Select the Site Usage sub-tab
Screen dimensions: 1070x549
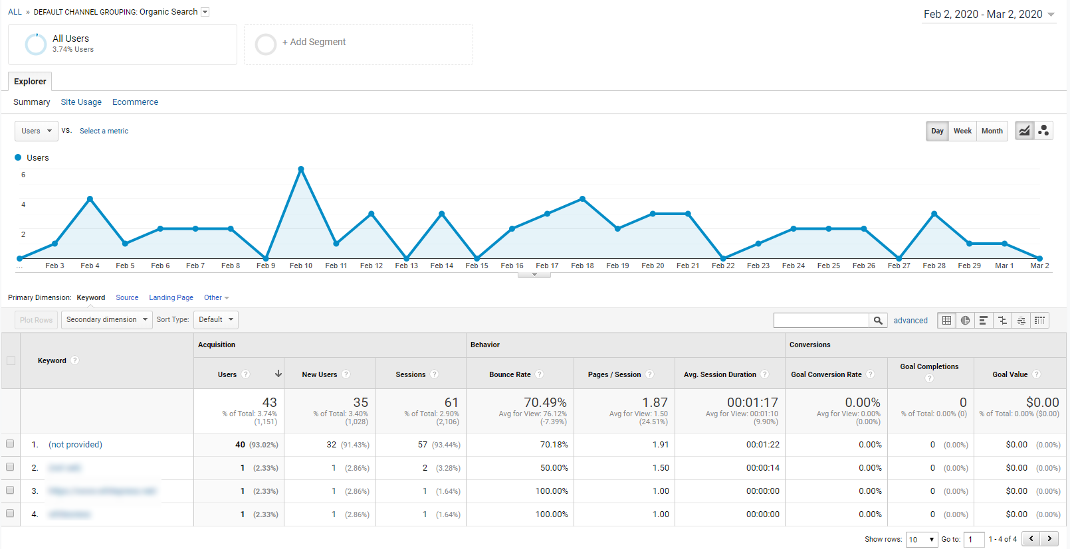(x=81, y=102)
